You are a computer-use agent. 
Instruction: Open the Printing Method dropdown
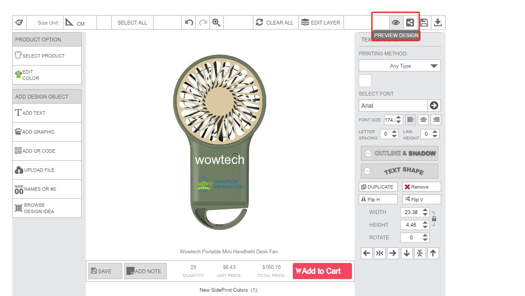399,66
